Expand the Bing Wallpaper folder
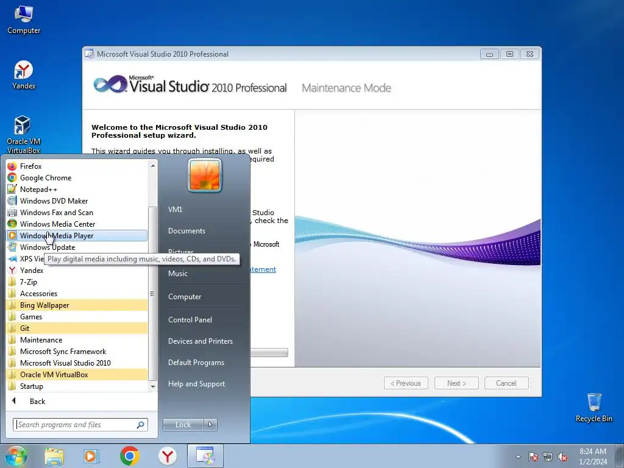Screen dimensions: 624x468 pyautogui.click(x=77, y=305)
